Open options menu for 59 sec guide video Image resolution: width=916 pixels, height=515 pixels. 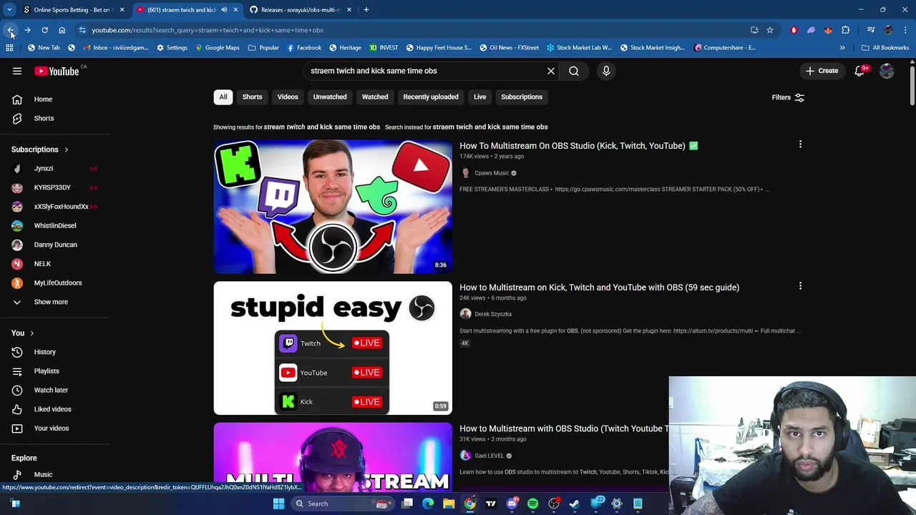click(x=800, y=287)
